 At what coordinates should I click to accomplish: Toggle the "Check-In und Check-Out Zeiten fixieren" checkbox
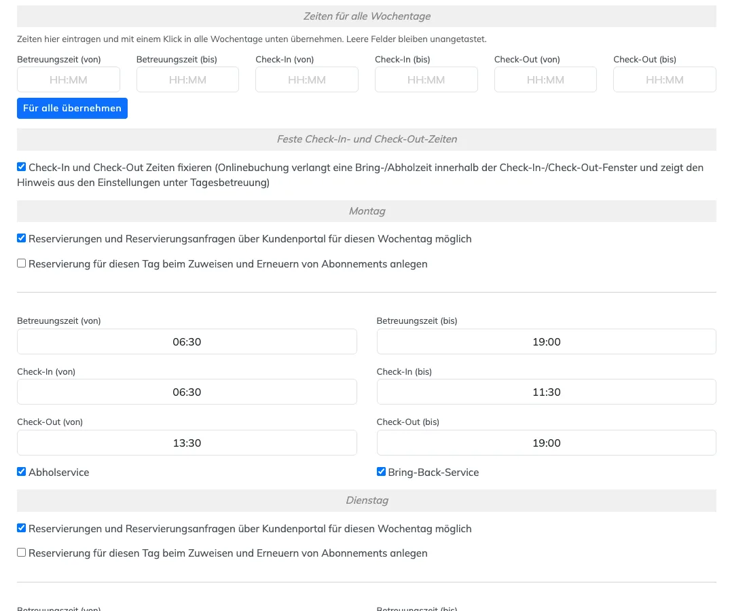(22, 166)
